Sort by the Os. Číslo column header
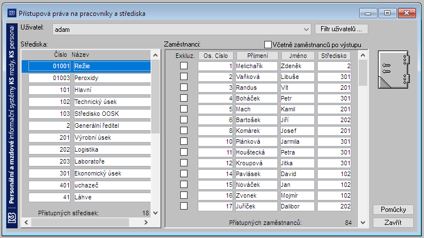Image resolution: width=424 pixels, height=238 pixels. coord(216,56)
